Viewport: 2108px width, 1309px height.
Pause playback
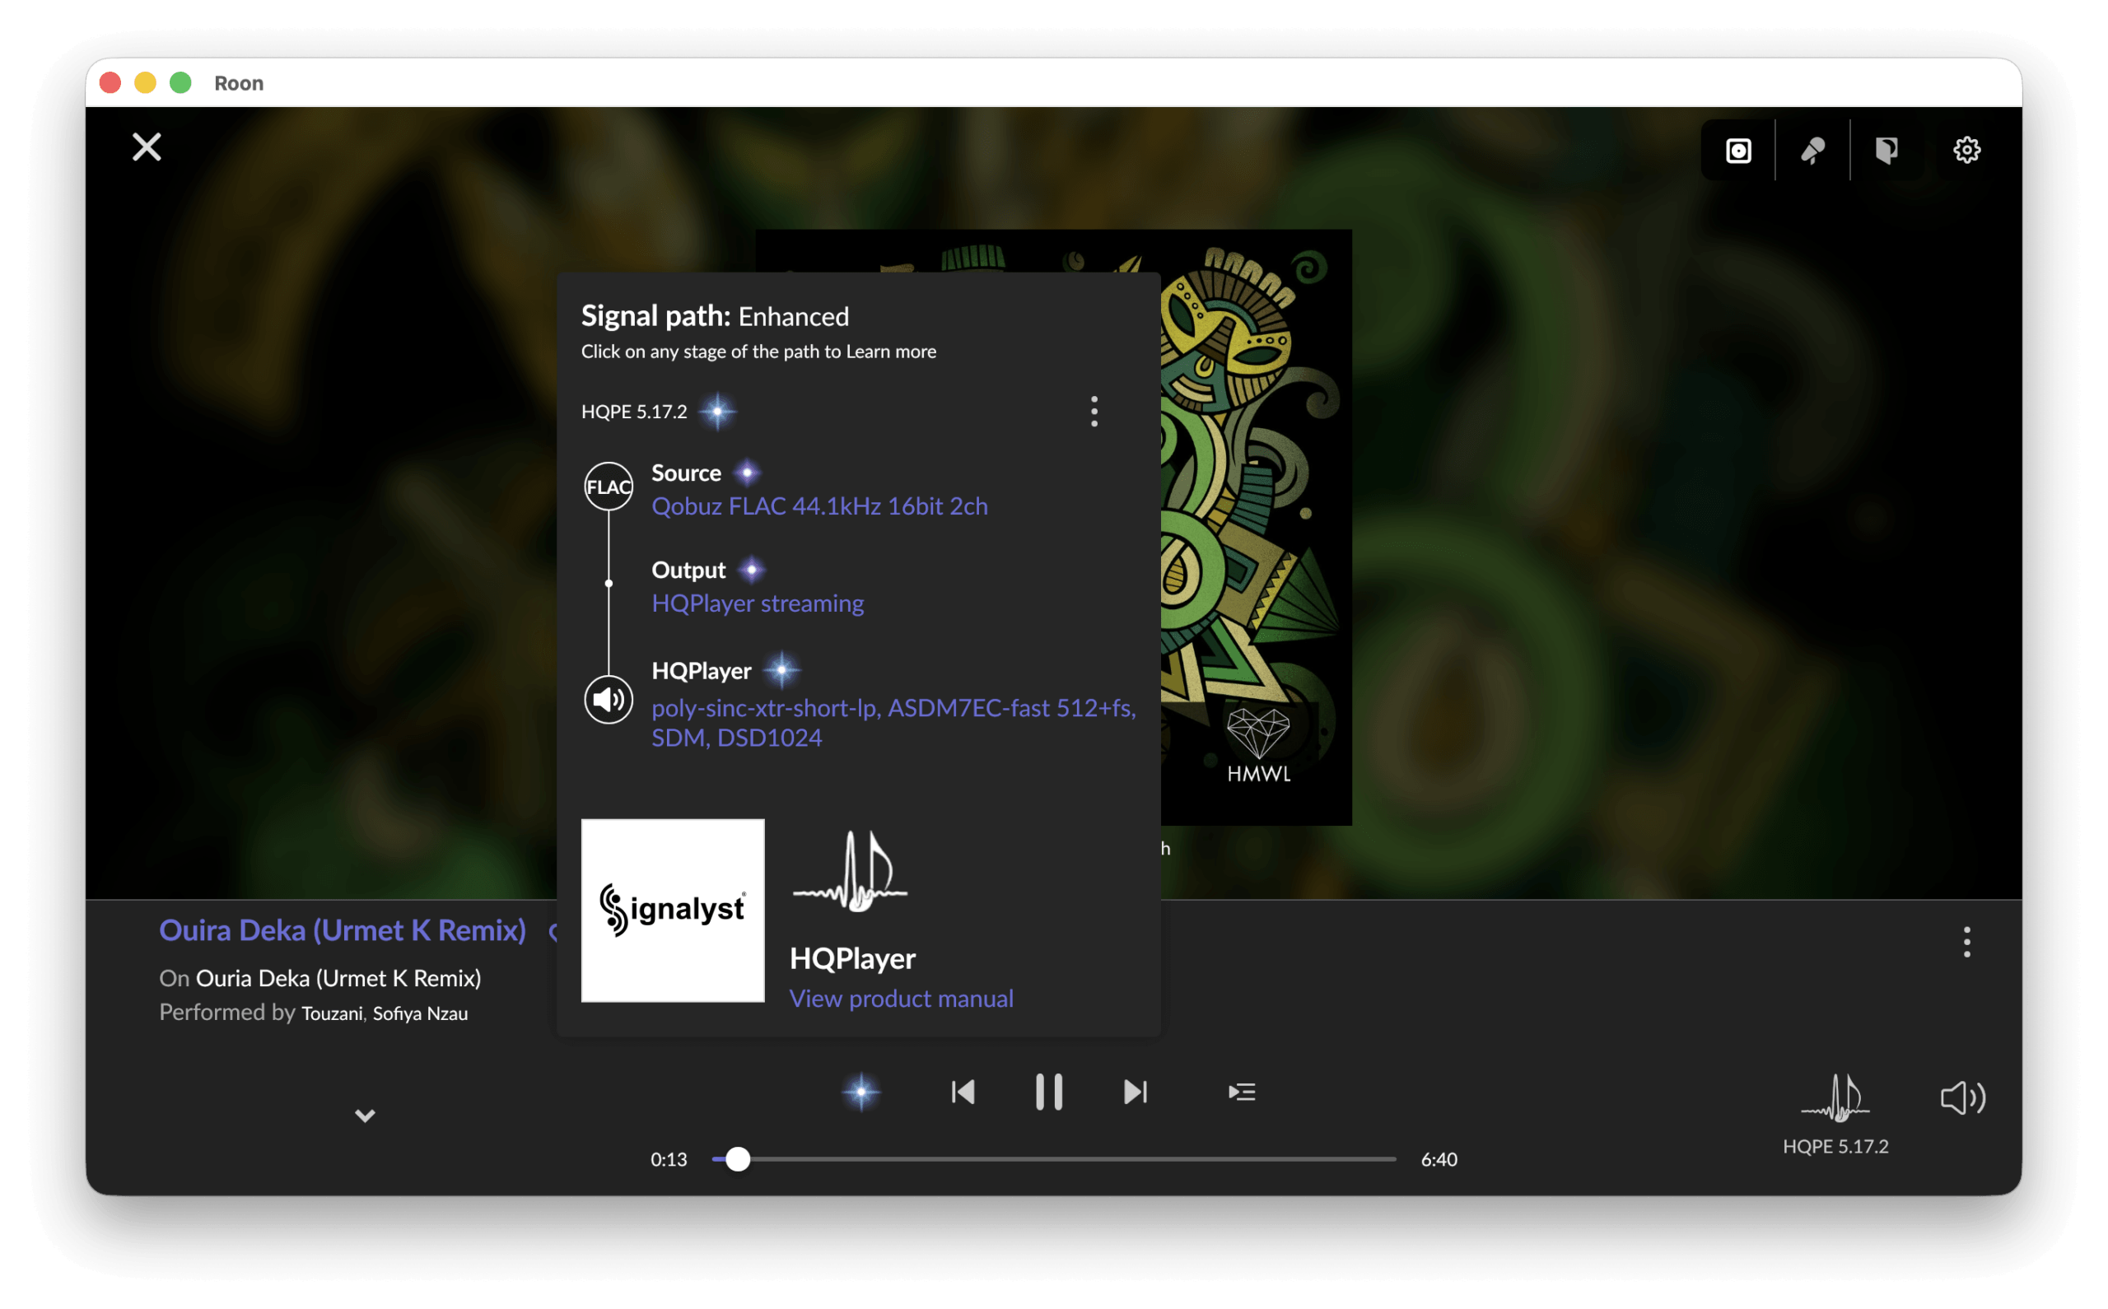pyautogui.click(x=1049, y=1092)
